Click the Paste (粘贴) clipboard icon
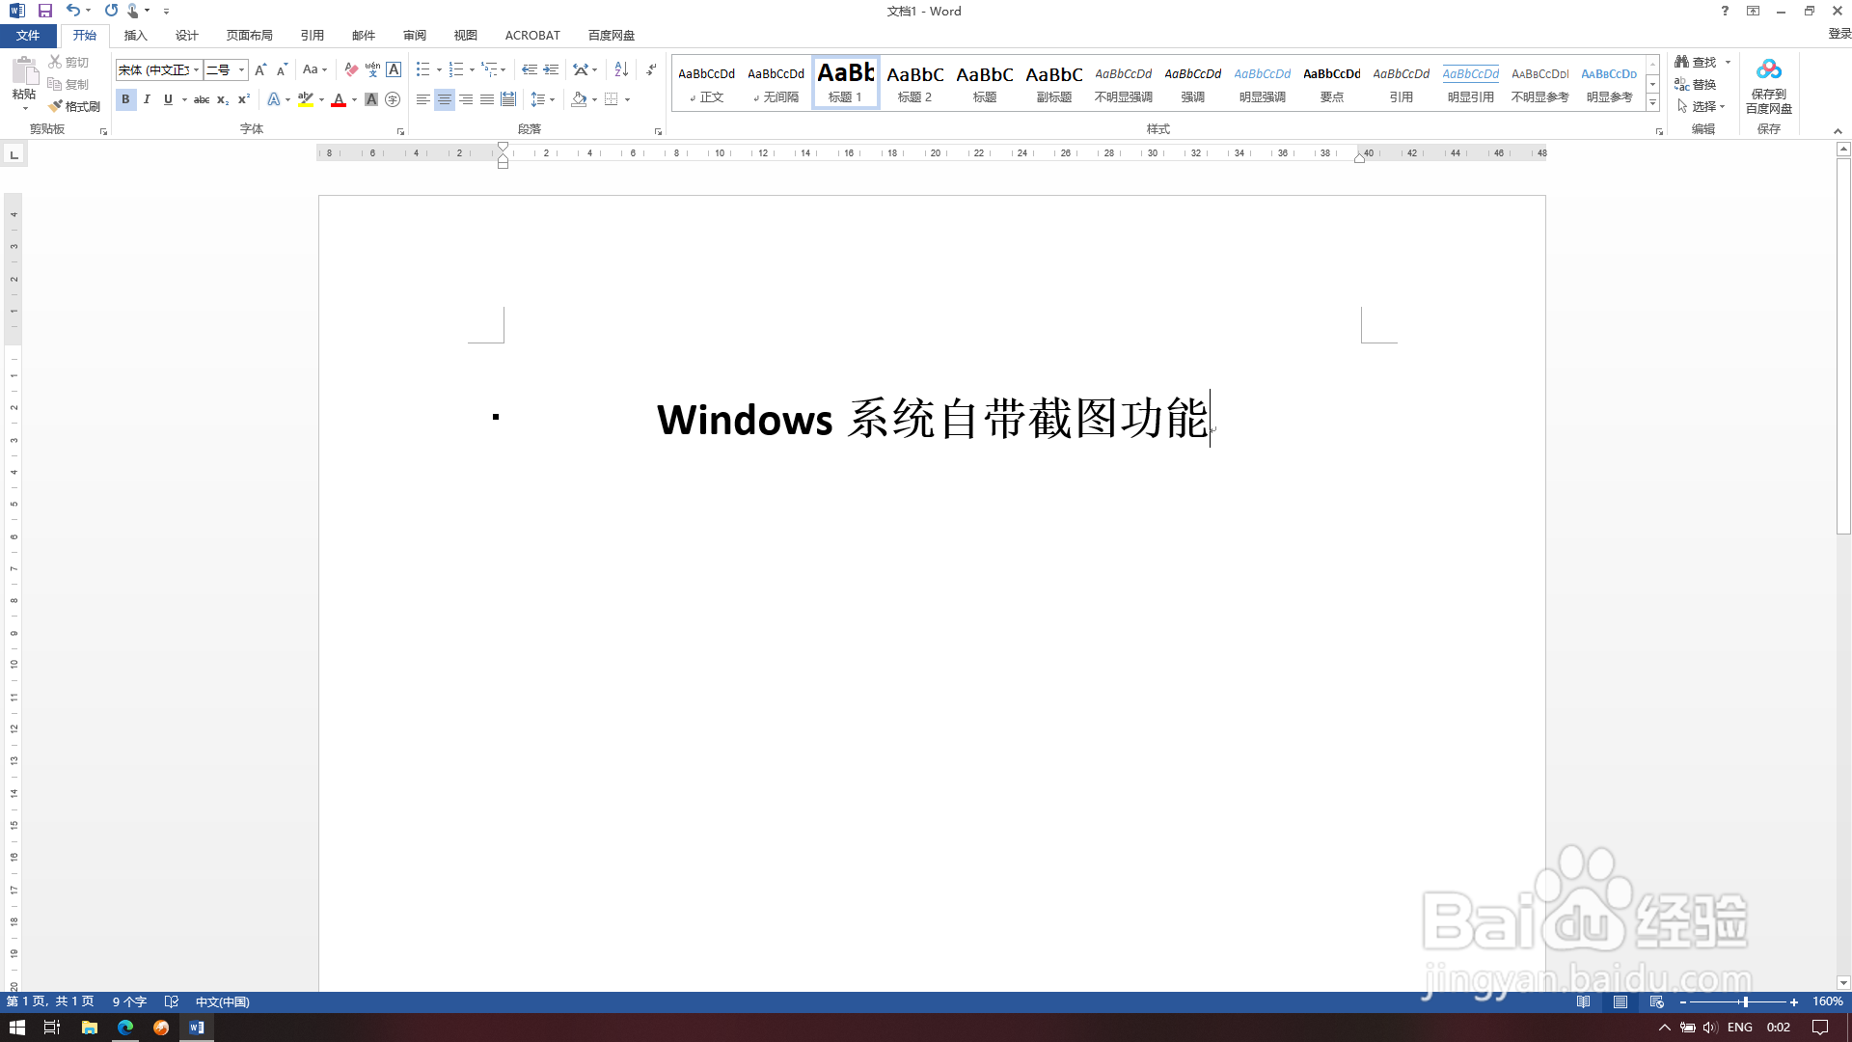This screenshot has width=1852, height=1042. tap(24, 70)
